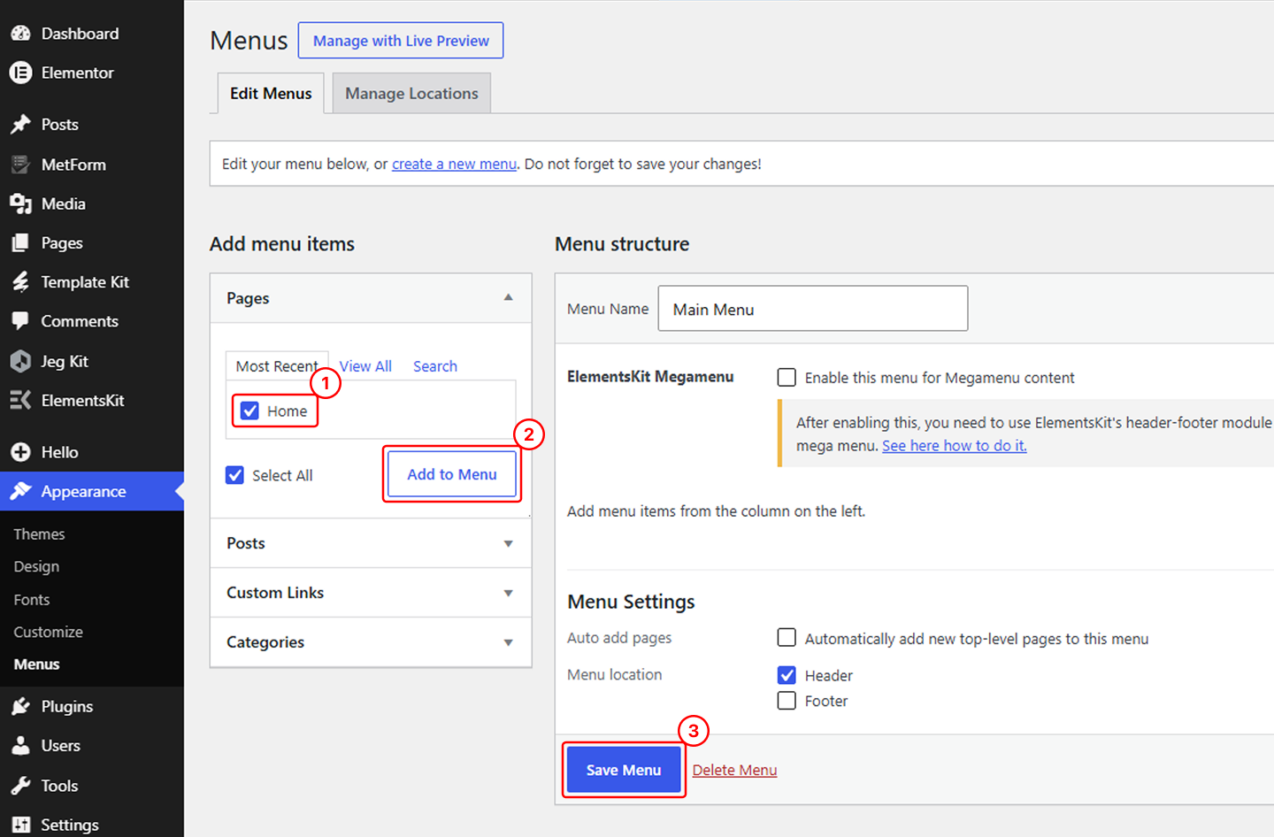Screen dimensions: 1274x837
Task: Open the View All pages tab
Action: coord(365,366)
